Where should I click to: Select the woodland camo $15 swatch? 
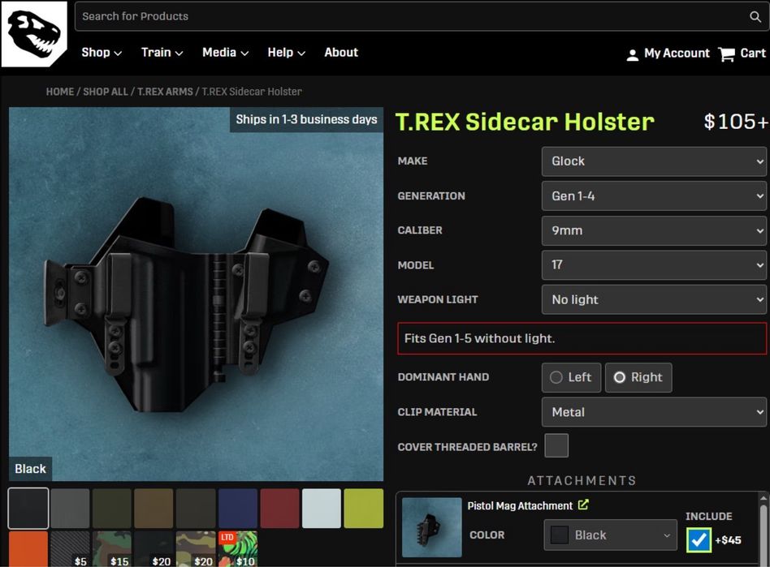coord(112,549)
